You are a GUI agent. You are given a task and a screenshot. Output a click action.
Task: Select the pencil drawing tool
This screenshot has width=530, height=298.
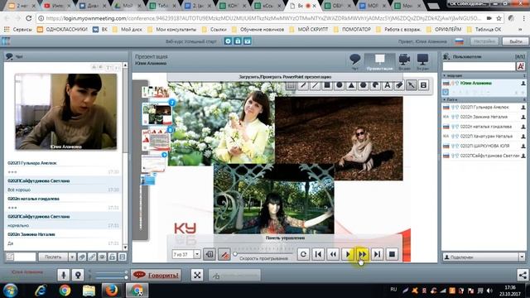303,85
